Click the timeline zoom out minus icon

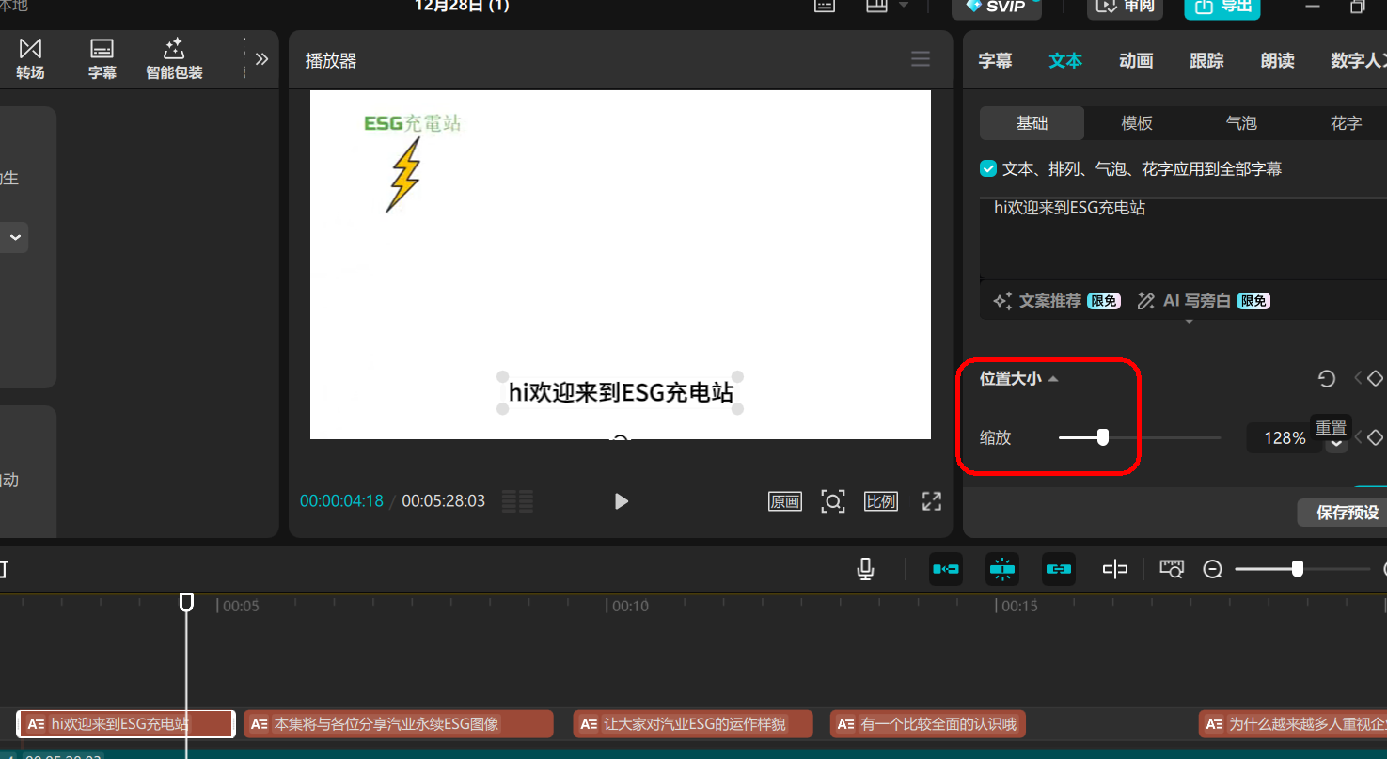(x=1213, y=569)
